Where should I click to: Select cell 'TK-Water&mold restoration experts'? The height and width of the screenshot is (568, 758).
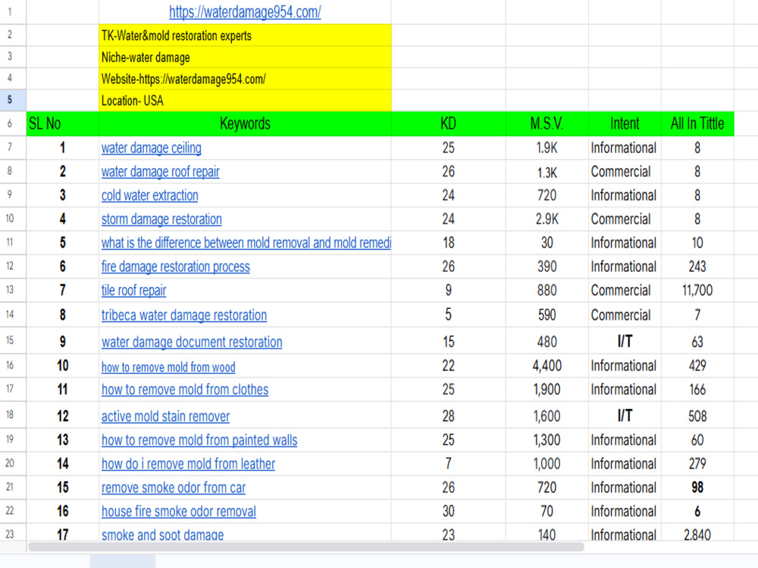click(x=245, y=36)
